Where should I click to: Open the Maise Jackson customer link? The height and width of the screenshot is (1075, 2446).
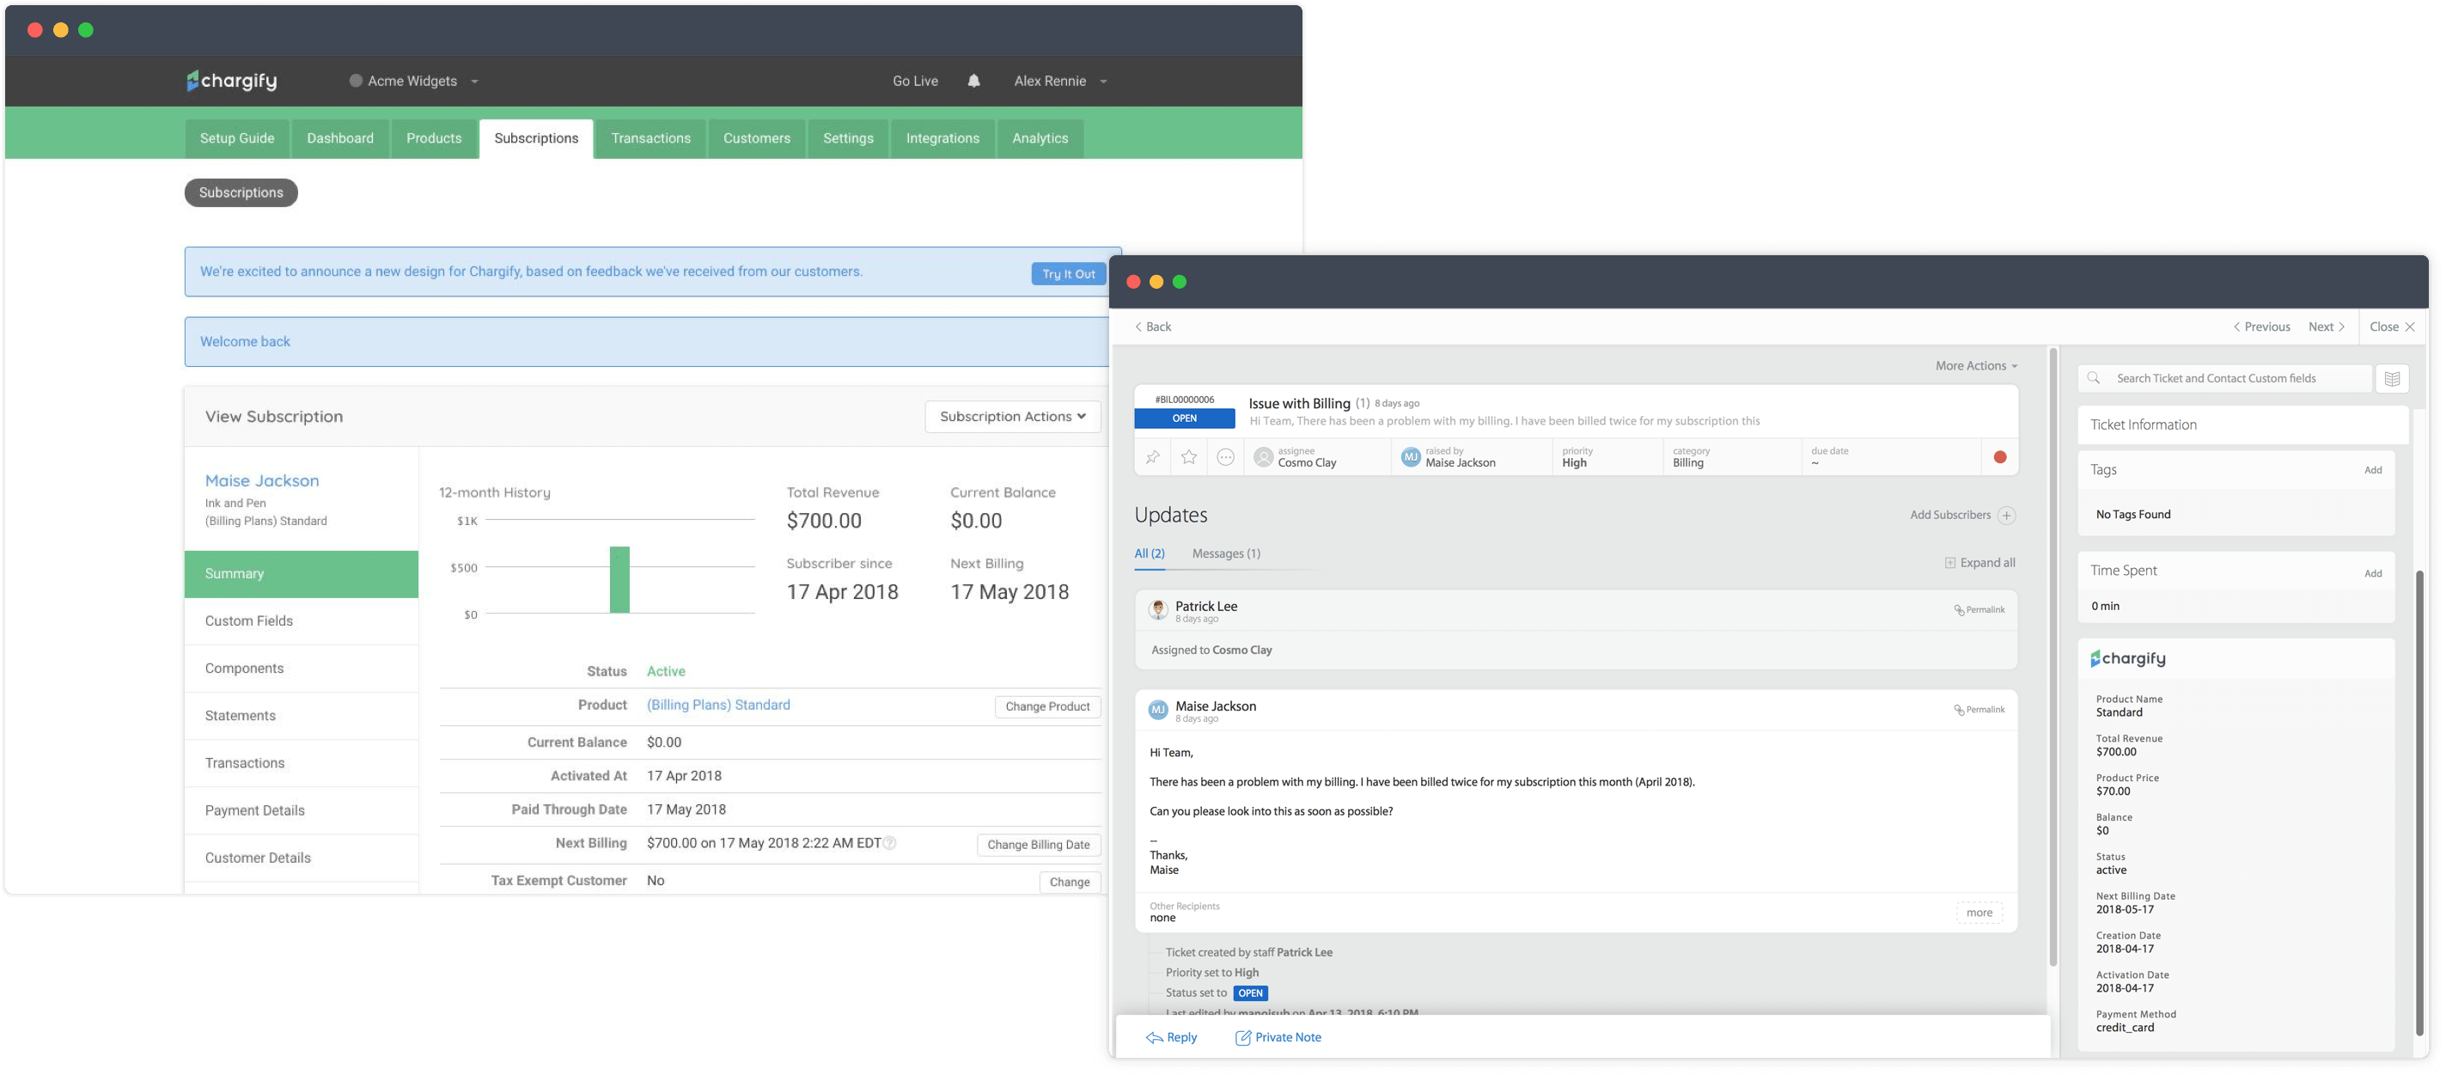262,480
